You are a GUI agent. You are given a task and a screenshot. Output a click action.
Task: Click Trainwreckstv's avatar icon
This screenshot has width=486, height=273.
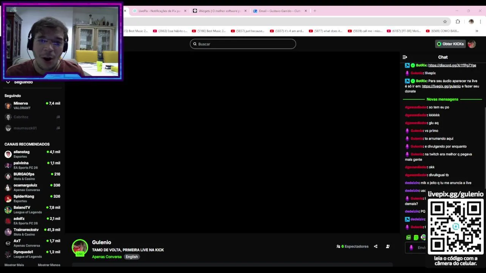tap(8, 232)
